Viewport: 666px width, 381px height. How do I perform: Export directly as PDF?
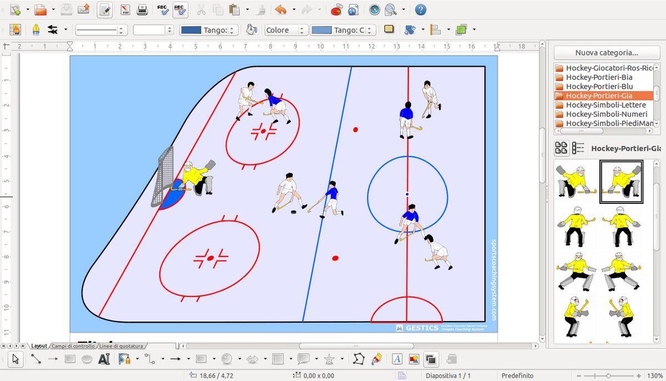pos(125,9)
